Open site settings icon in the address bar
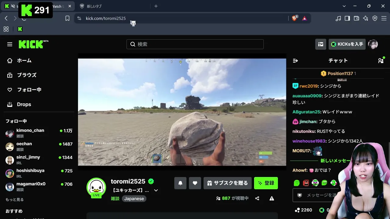The width and height of the screenshot is (390, 219). 79,18
